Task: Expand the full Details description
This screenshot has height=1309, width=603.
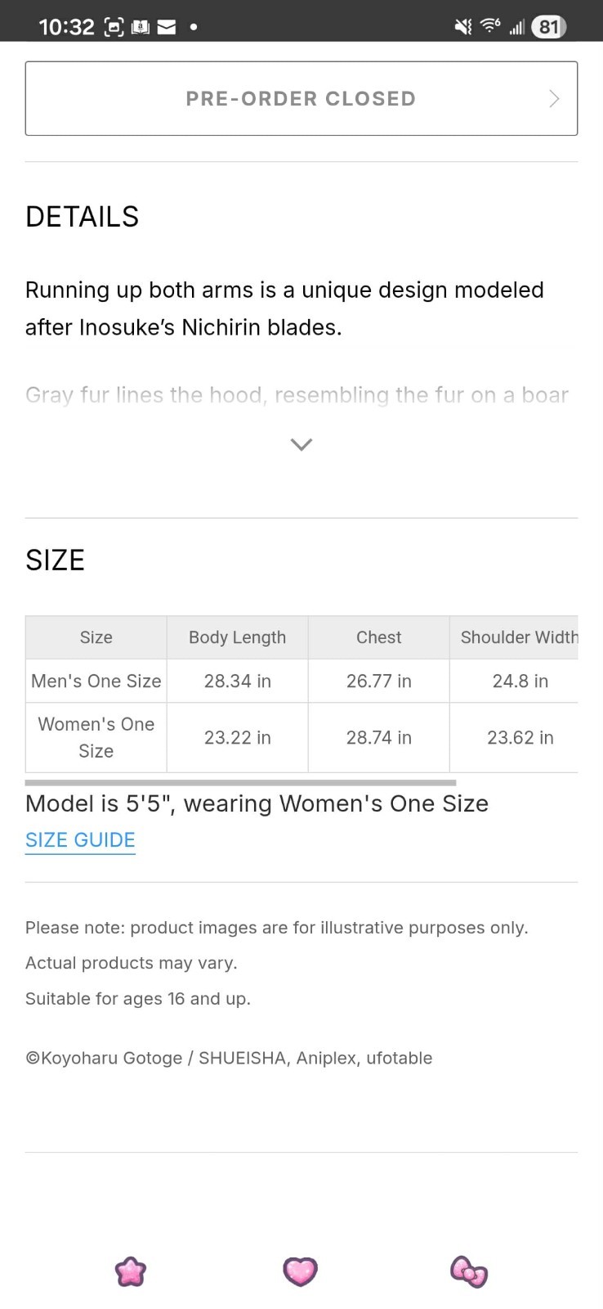Action: [301, 444]
